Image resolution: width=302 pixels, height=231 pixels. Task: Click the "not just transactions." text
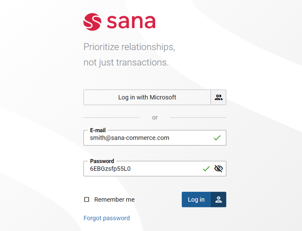[126, 62]
